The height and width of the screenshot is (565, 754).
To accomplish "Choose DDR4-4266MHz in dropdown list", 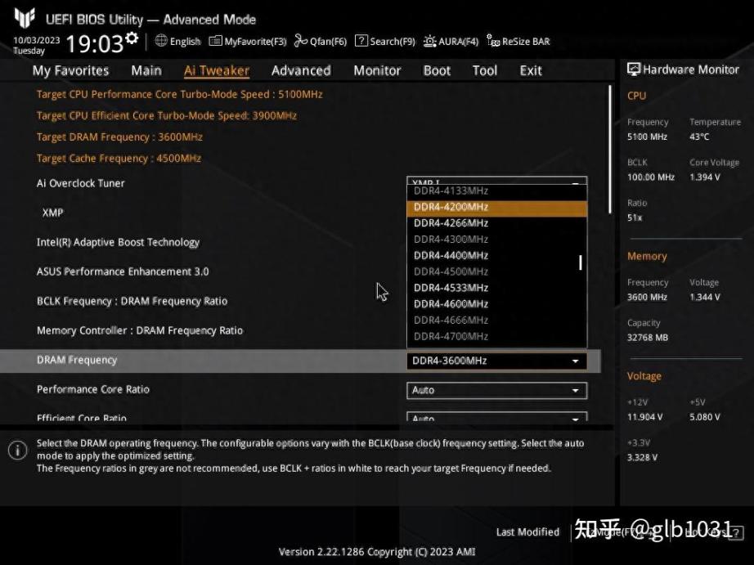I will point(496,223).
